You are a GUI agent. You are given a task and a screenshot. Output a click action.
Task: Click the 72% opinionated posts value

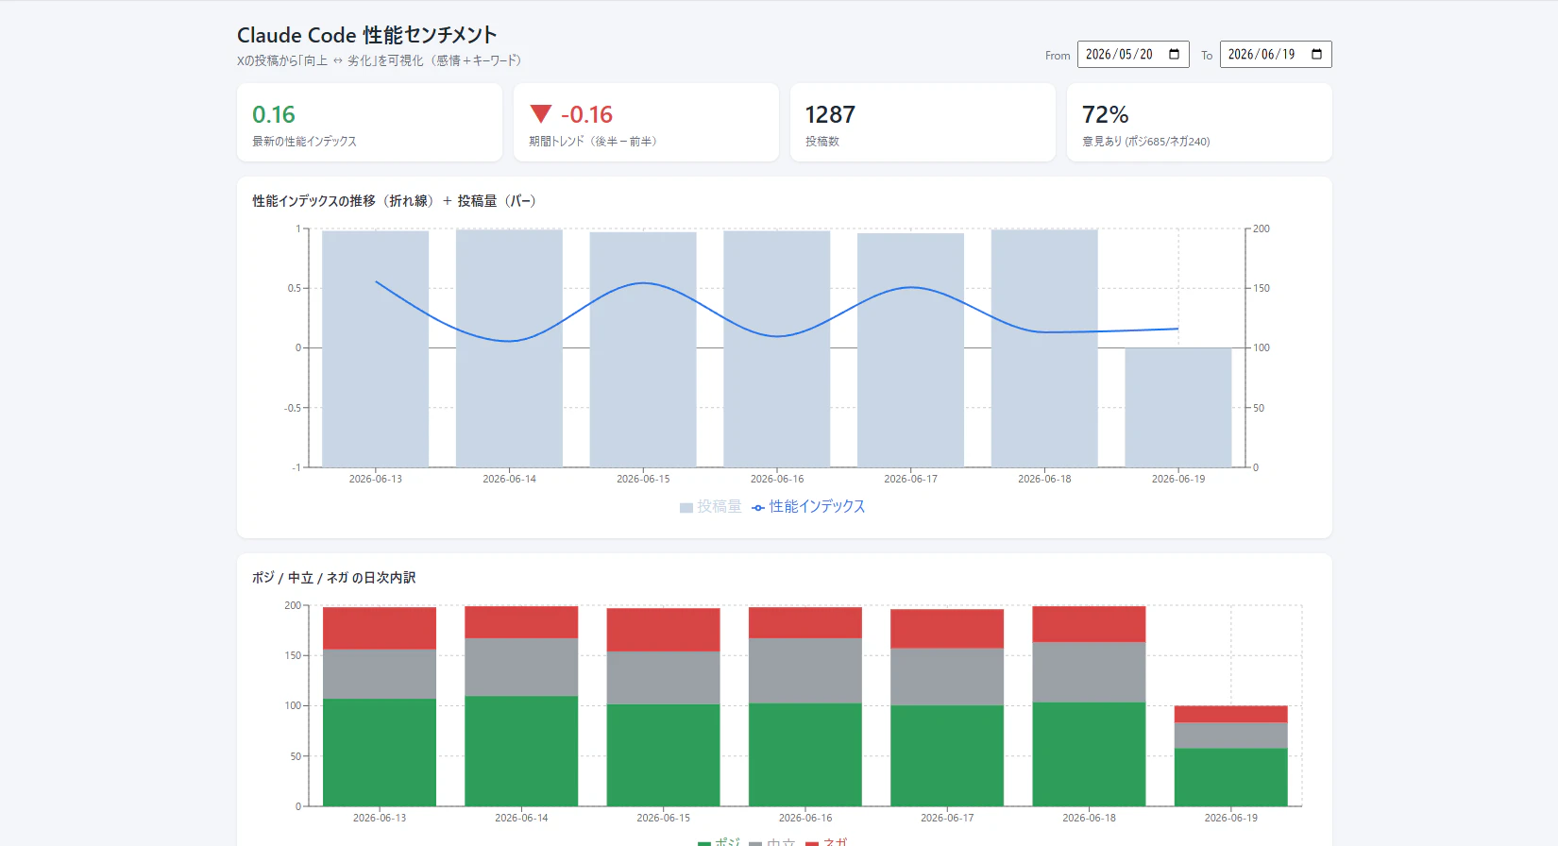(1106, 114)
